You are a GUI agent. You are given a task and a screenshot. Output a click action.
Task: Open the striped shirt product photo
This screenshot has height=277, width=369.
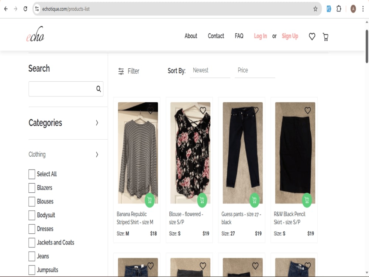coord(138,153)
